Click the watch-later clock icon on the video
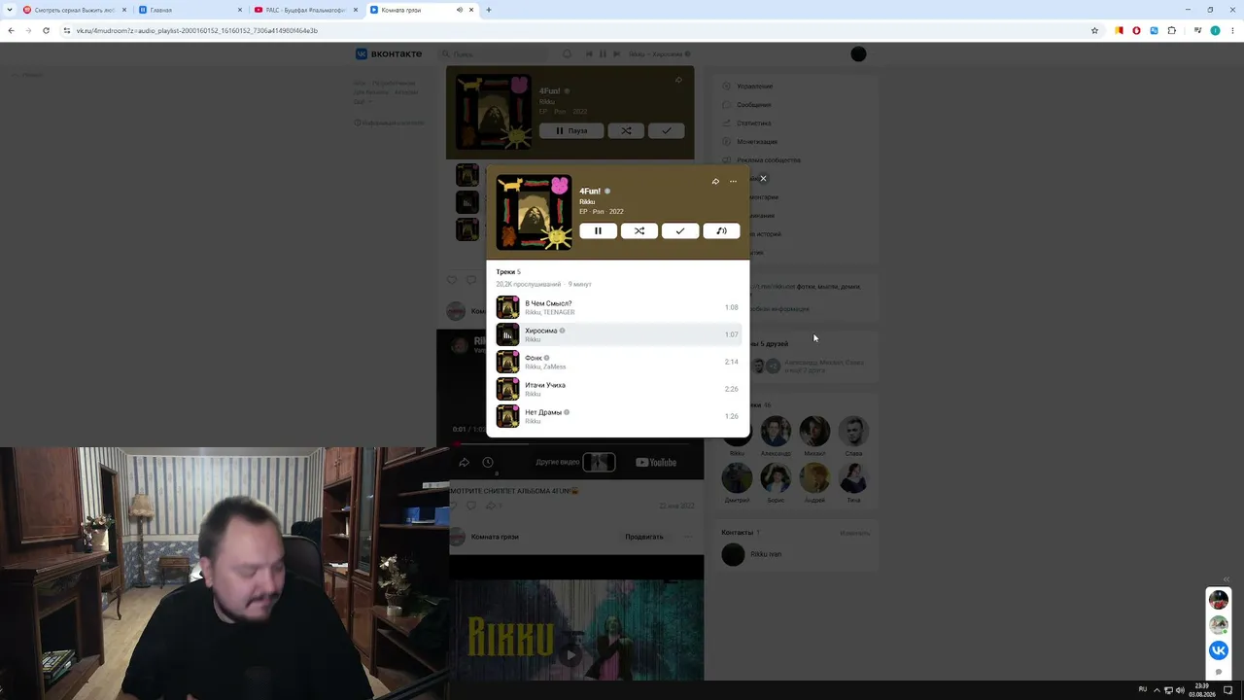Screen dimensions: 1244x700 (488, 463)
